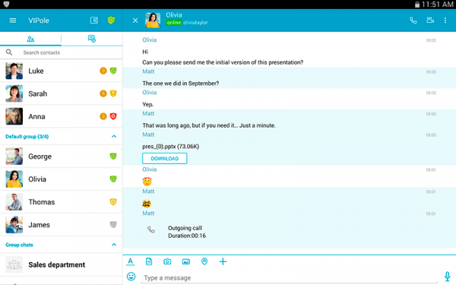Open the emoji picker smiley
The height and width of the screenshot is (285, 456).
pos(131,277)
